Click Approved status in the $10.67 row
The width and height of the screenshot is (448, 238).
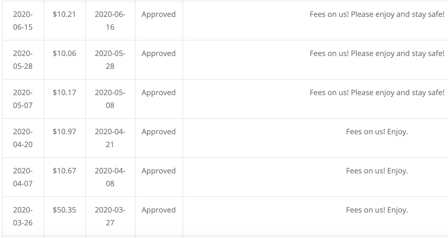pos(159,171)
